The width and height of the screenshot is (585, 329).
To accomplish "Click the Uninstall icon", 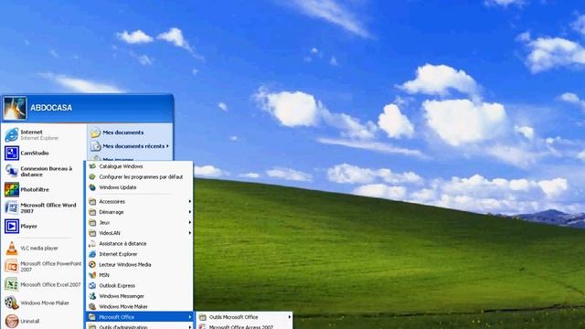I will tap(12, 321).
